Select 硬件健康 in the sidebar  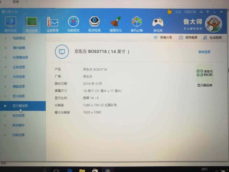[19, 48]
